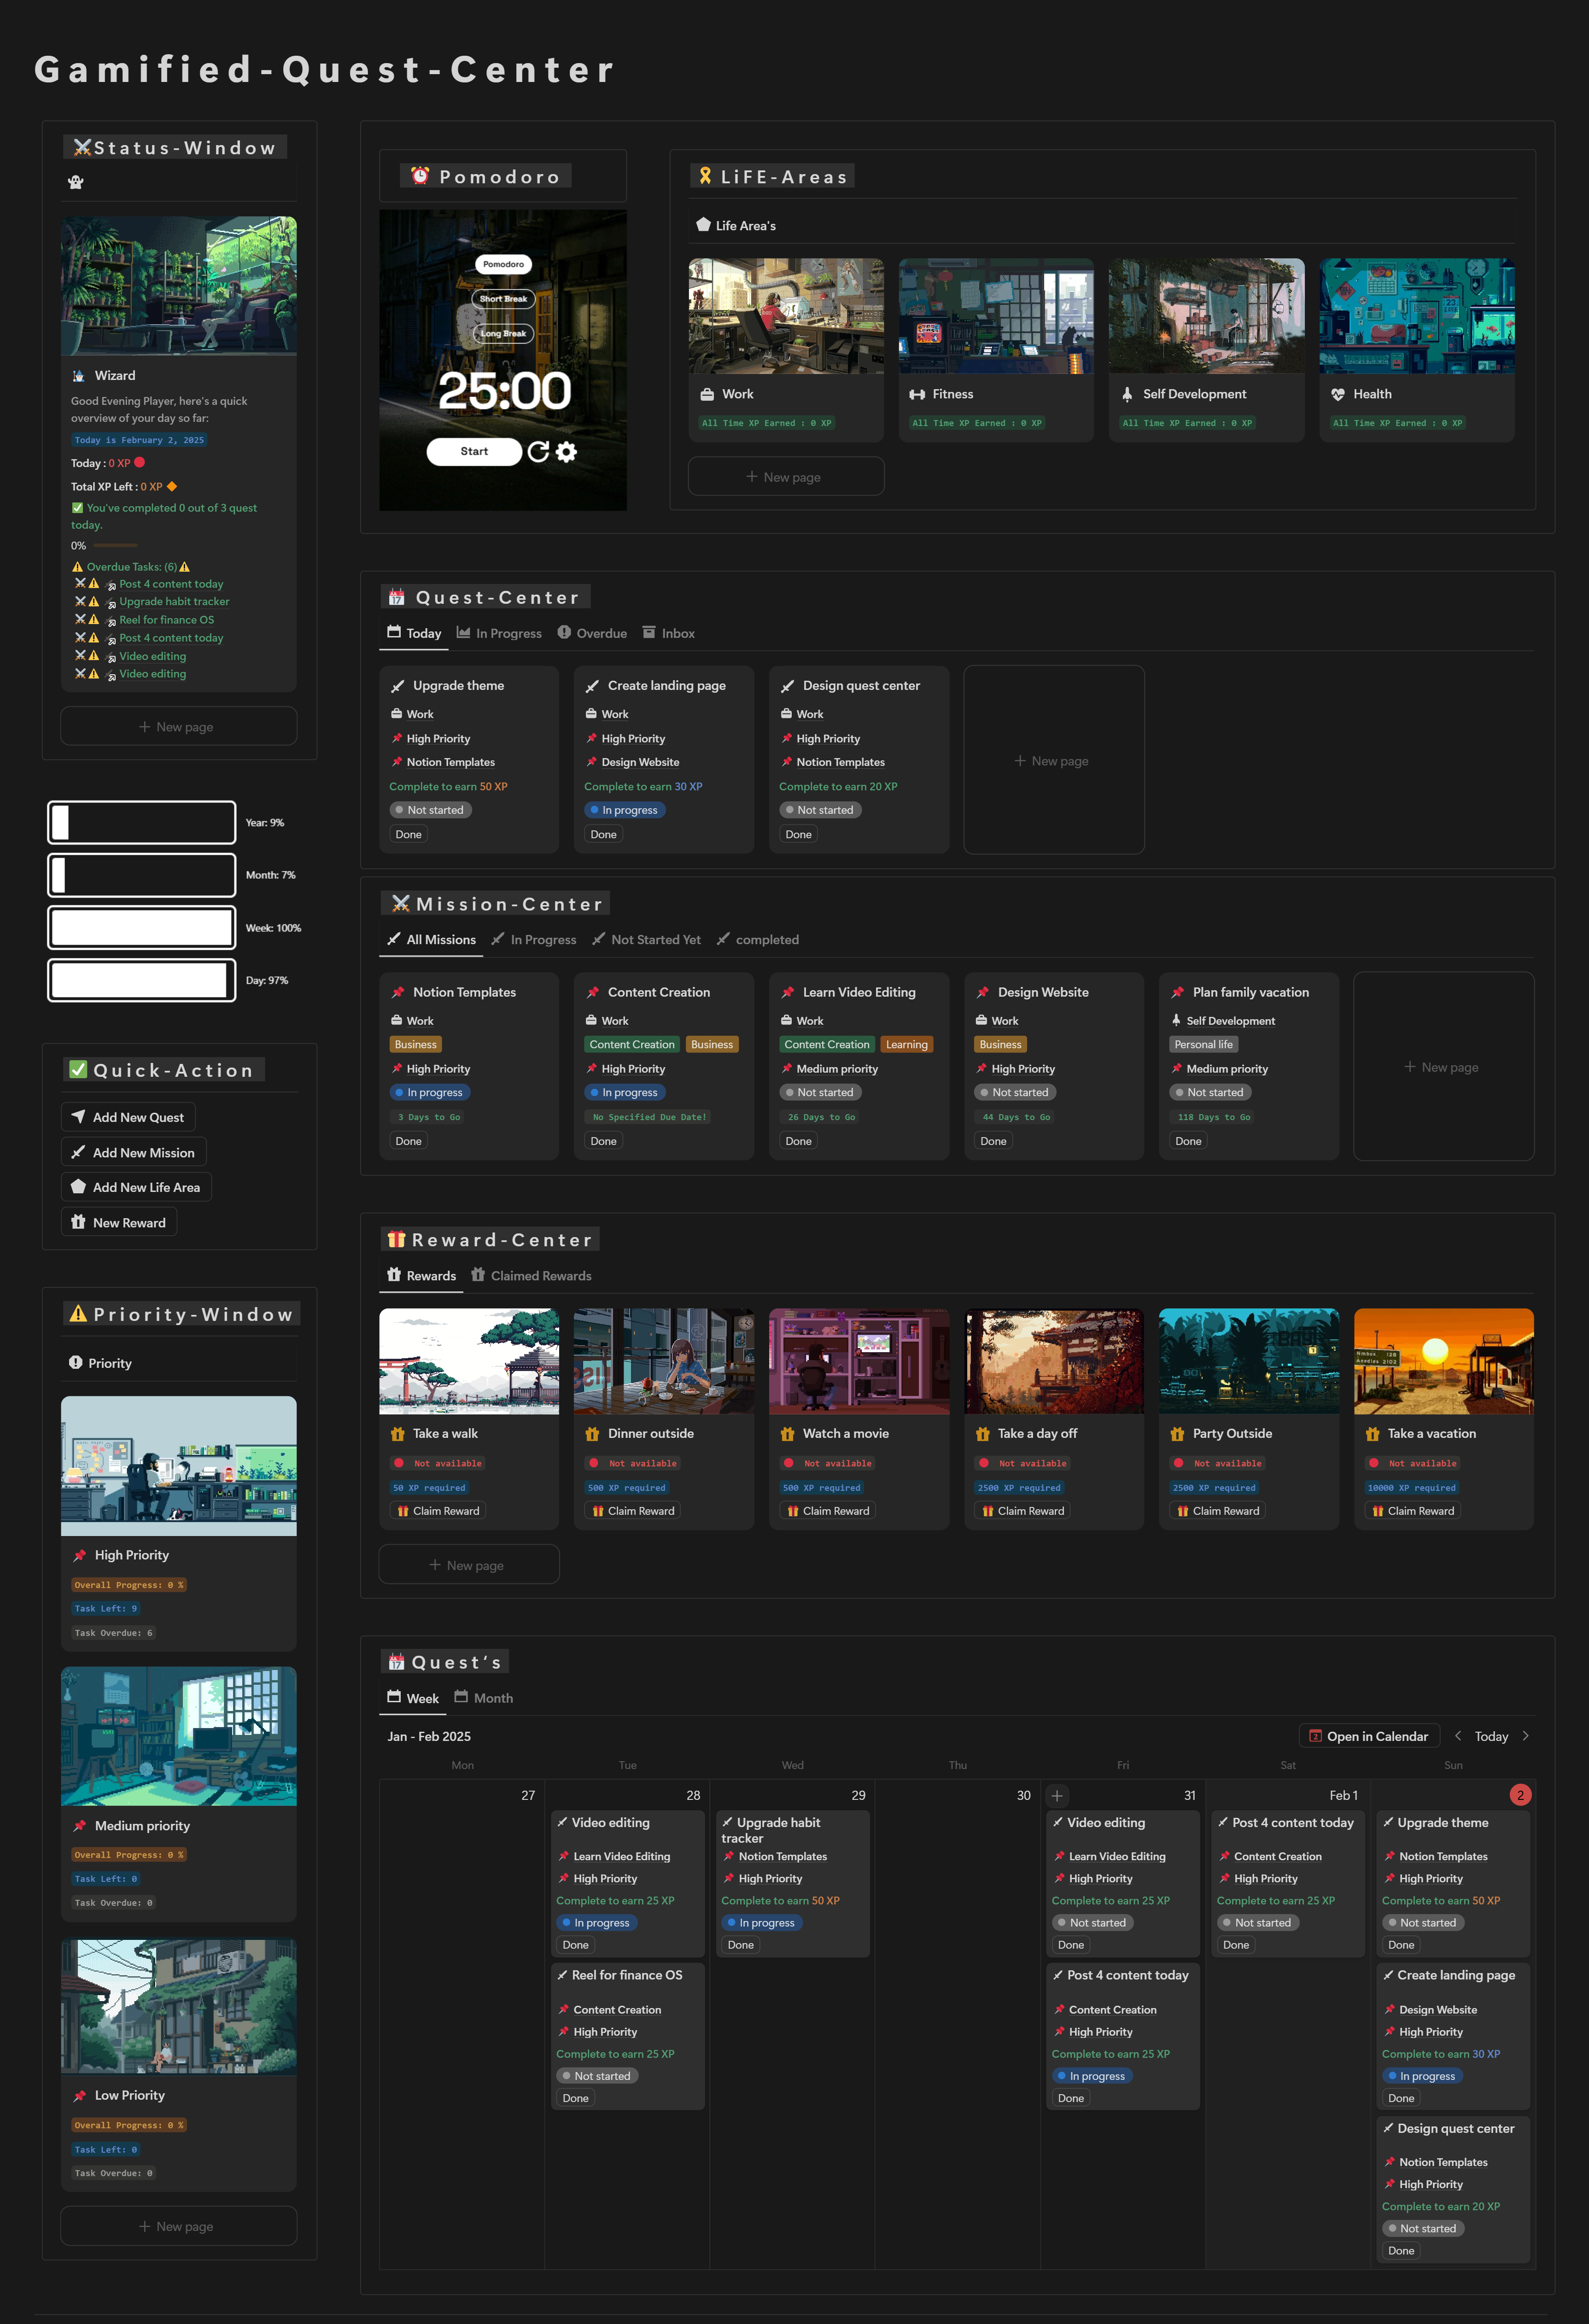Click the Quest-Center calendar header icon
1589x2324 pixels.
(x=397, y=597)
